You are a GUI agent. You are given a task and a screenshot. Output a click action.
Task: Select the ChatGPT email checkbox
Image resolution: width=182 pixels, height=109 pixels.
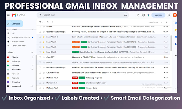(40, 57)
